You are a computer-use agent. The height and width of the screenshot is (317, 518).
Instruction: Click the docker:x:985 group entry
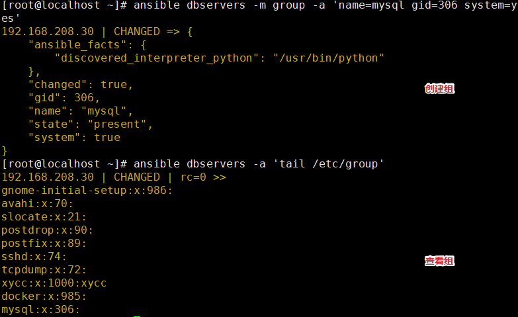(x=44, y=296)
